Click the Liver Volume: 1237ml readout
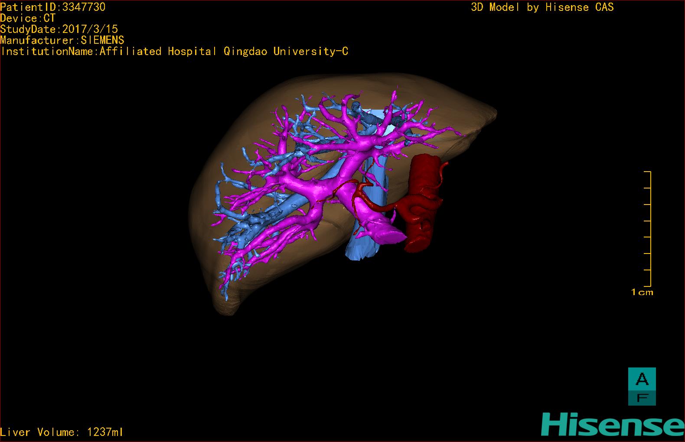 click(x=62, y=432)
